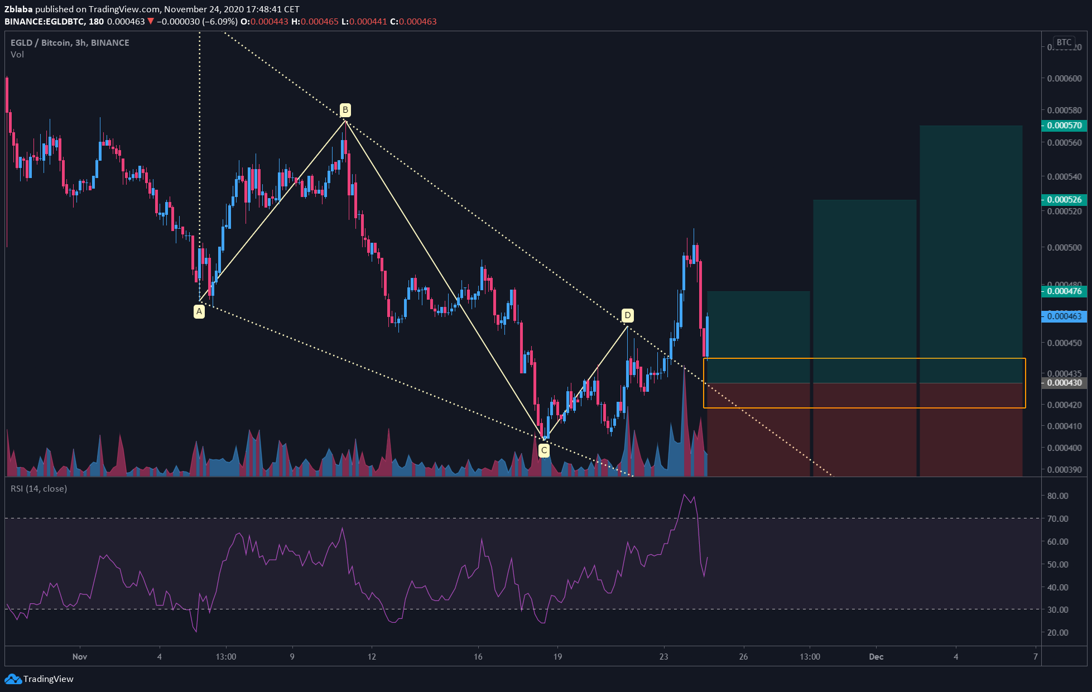Click the RSI 70.00 axis value
Screen dimensions: 1092x692
[1057, 519]
